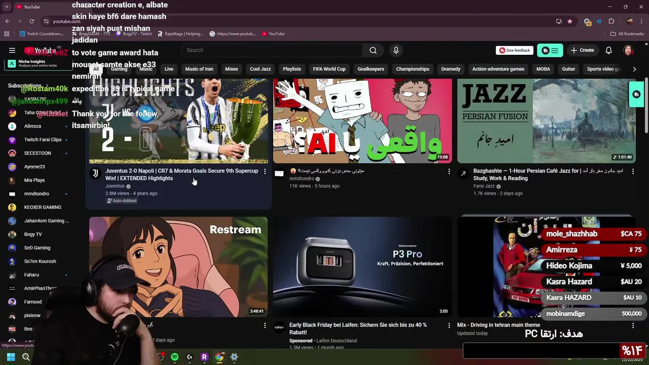Bookmark star in the address bar
This screenshot has width=649, height=365.
(570, 21)
